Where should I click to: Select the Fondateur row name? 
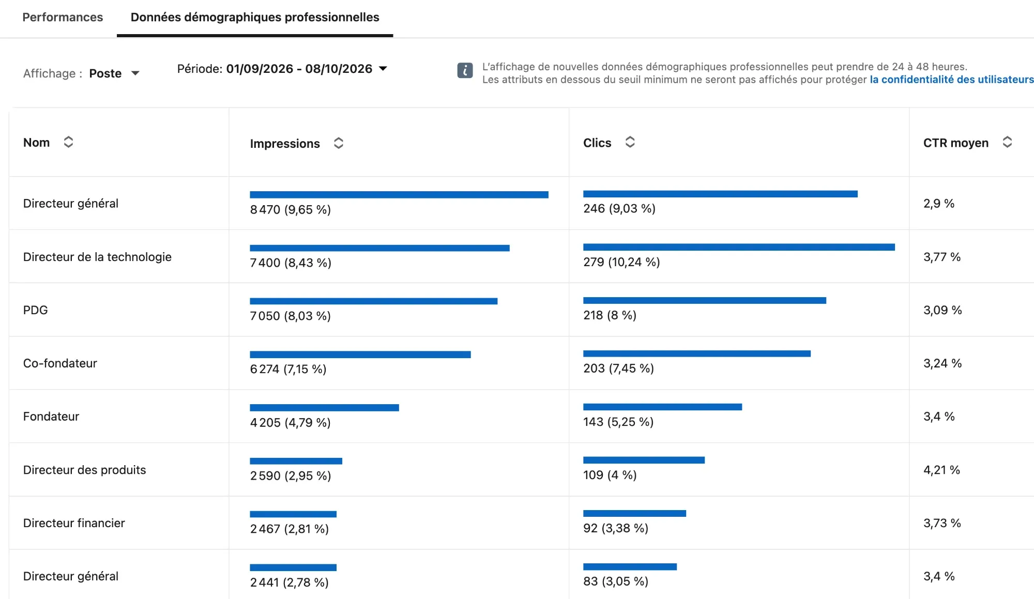click(x=51, y=417)
